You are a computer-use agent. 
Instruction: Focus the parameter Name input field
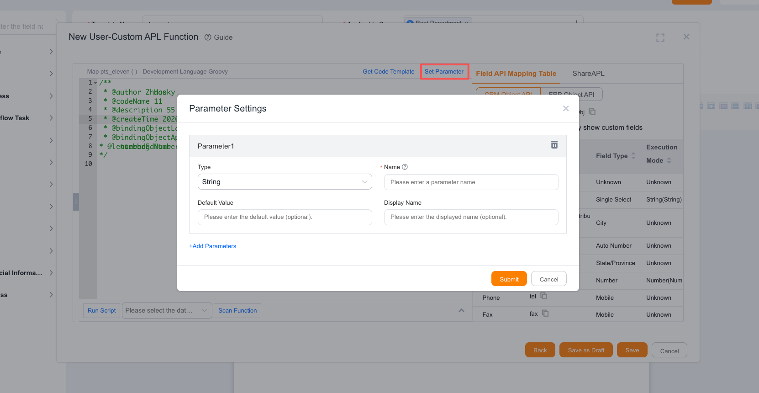(x=471, y=182)
